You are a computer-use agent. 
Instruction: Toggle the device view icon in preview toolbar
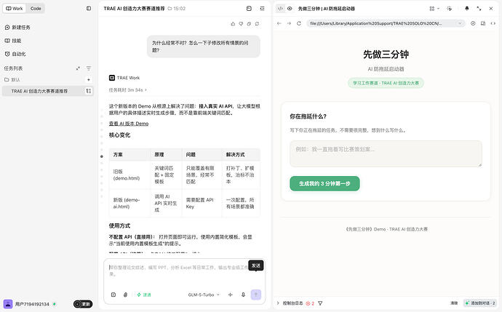pyautogui.click(x=483, y=23)
